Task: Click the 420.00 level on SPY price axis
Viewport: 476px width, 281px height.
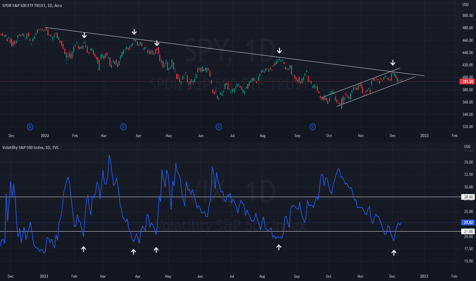Action: (467, 65)
